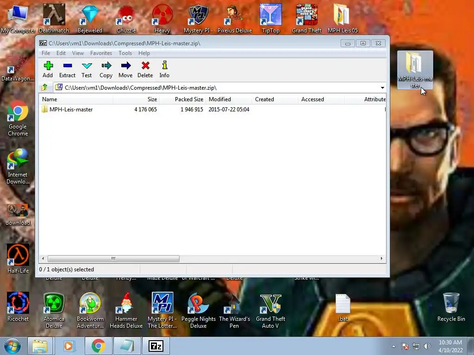Select the Recycle Bin icon
474x355 pixels.
click(451, 307)
